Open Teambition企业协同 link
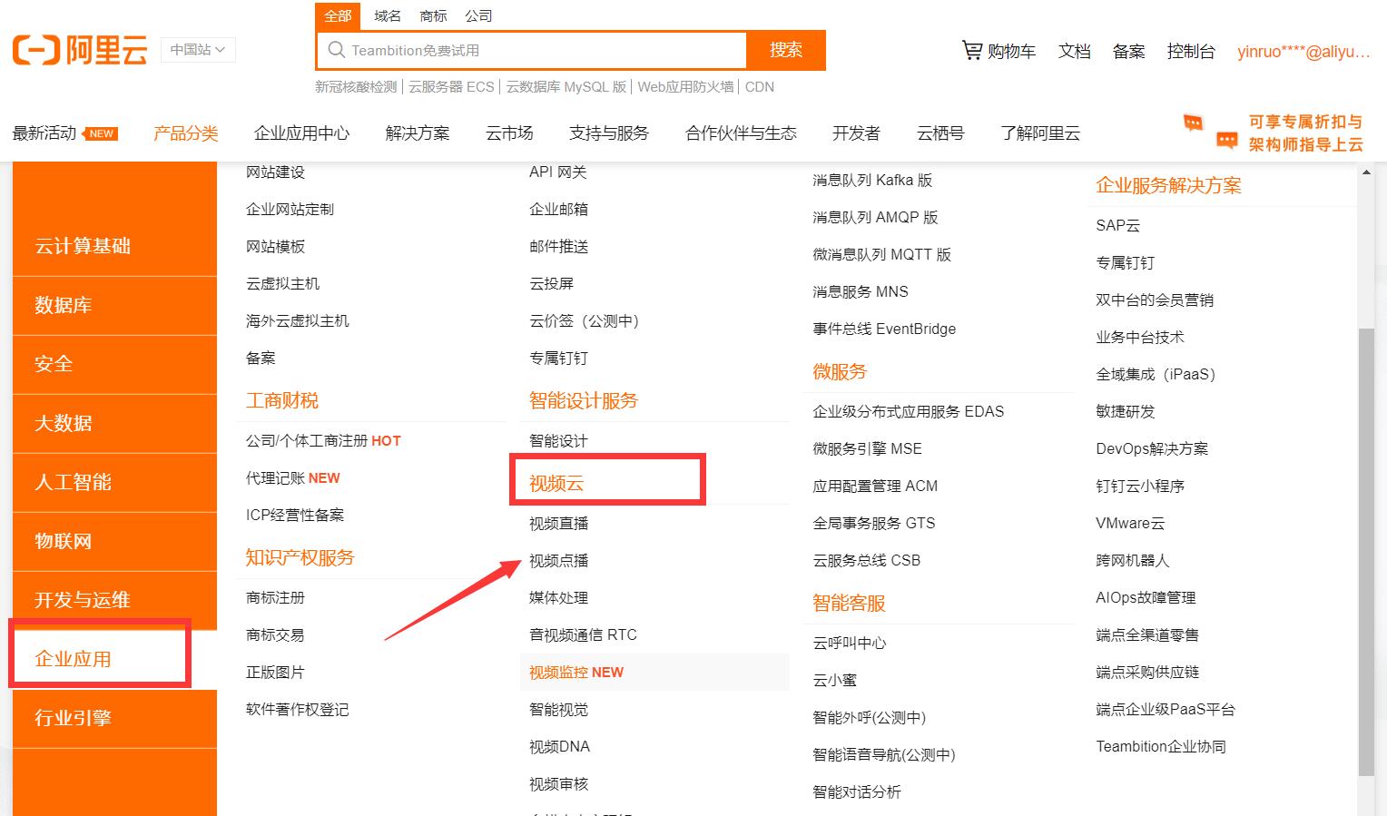The image size is (1387, 816). 1160,747
